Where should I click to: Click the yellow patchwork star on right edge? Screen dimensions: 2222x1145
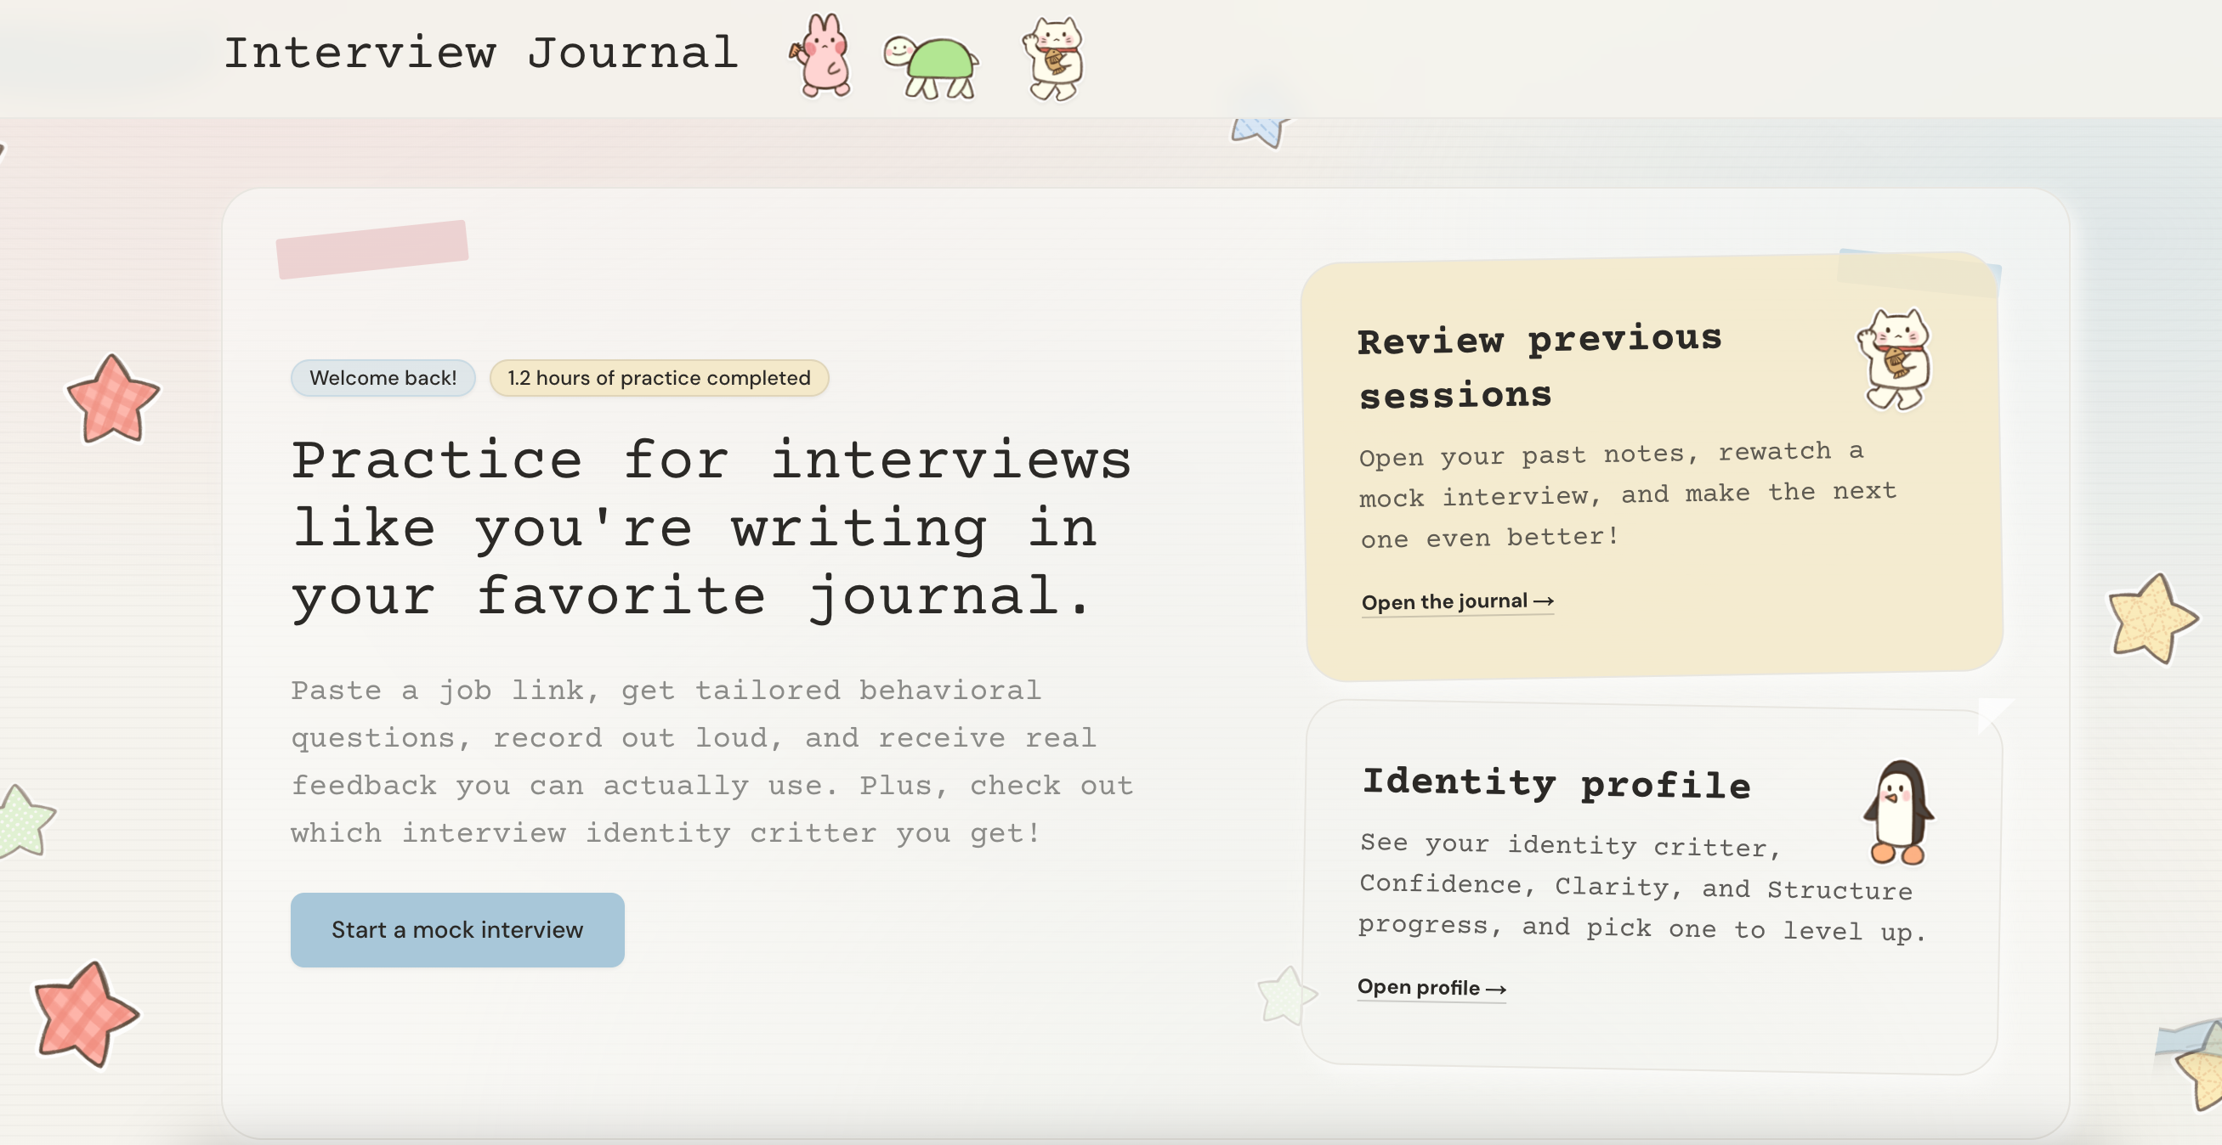click(x=2152, y=618)
